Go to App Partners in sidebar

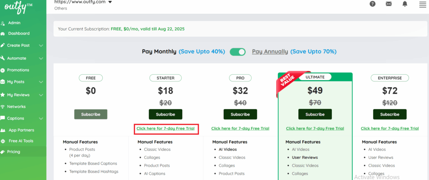[21, 130]
